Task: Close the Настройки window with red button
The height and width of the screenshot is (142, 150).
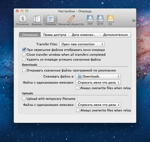Action: tap(17, 11)
